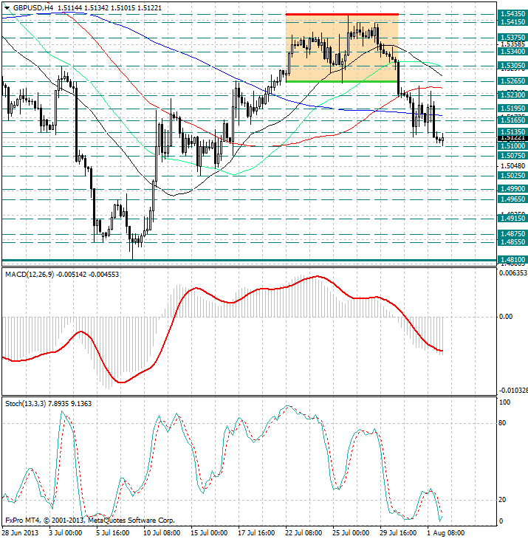This screenshot has width=528, height=539.
Task: Click the 1.49900 price level label
Action: coord(512,189)
